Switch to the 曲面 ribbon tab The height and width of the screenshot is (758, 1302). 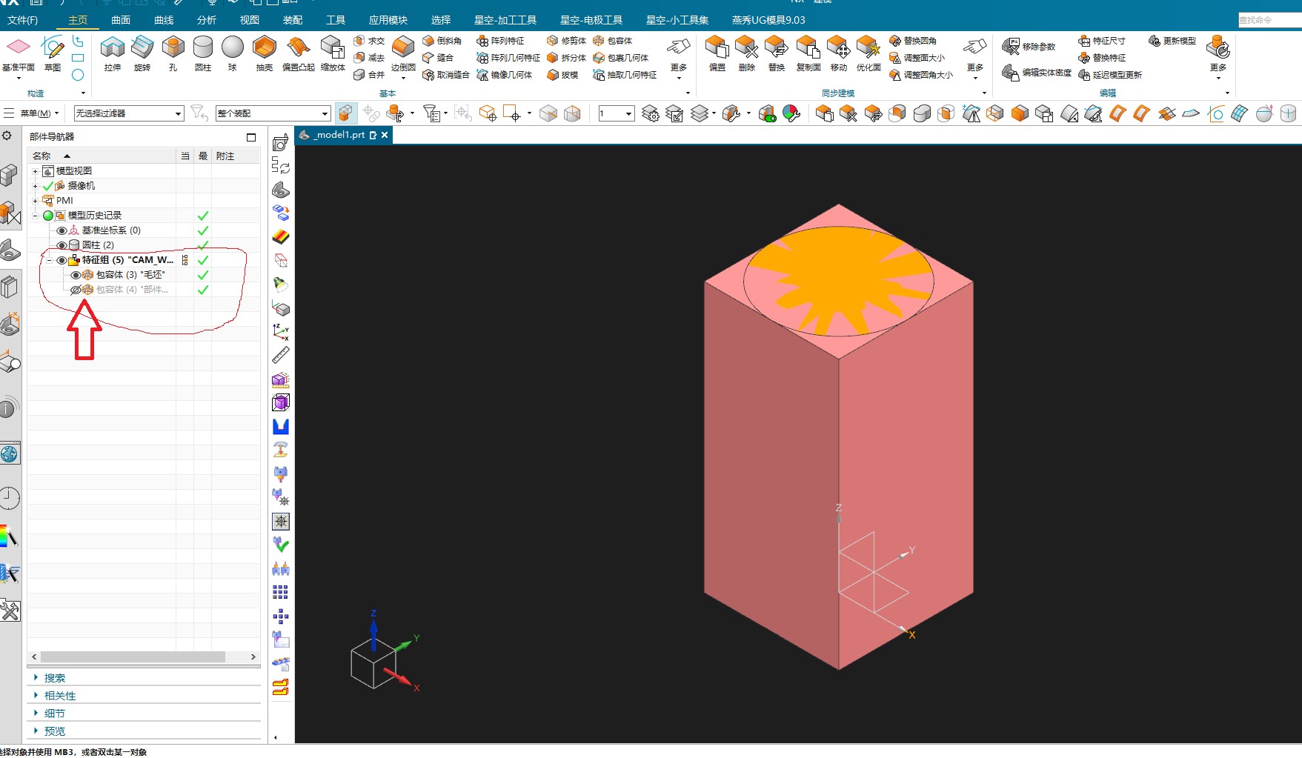[121, 20]
